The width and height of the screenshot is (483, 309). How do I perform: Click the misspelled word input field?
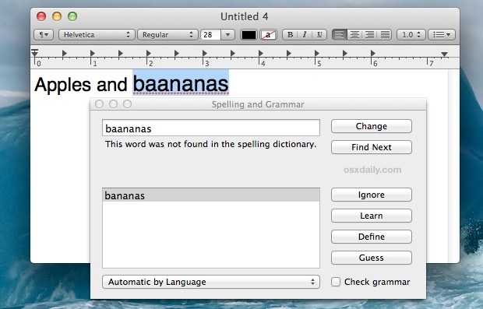pyautogui.click(x=211, y=128)
